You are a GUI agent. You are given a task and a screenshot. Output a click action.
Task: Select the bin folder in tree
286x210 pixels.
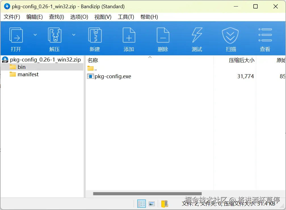tap(42, 67)
